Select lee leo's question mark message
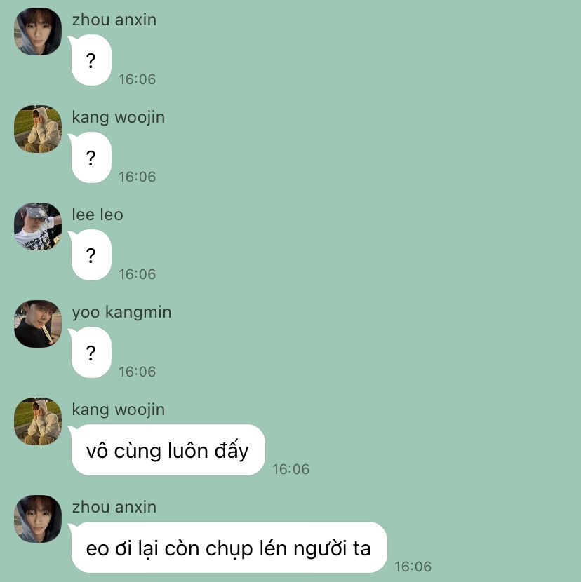Image resolution: width=581 pixels, height=582 pixels. point(91,255)
